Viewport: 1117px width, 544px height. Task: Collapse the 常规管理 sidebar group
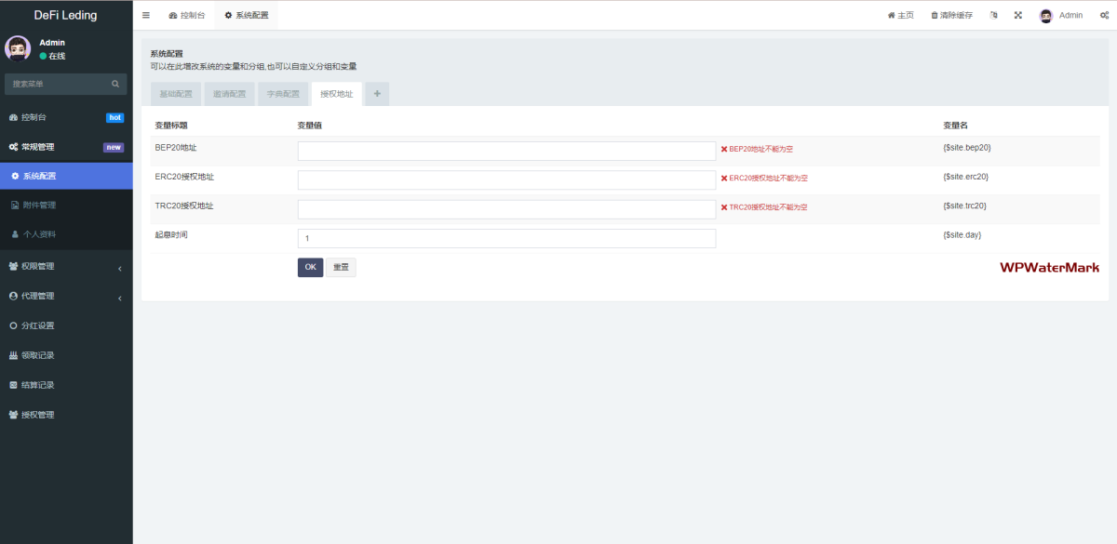tap(66, 147)
